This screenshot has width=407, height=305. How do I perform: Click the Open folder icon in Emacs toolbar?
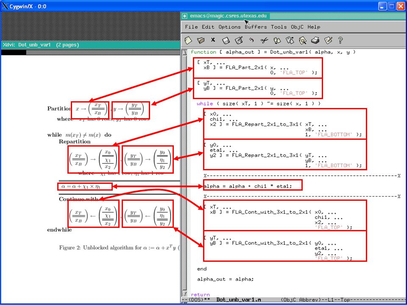pyautogui.click(x=201, y=40)
